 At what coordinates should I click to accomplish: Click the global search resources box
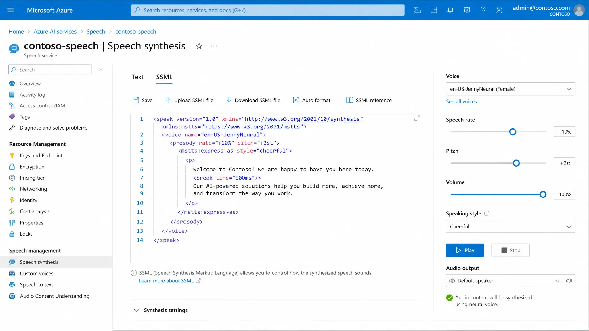point(267,10)
